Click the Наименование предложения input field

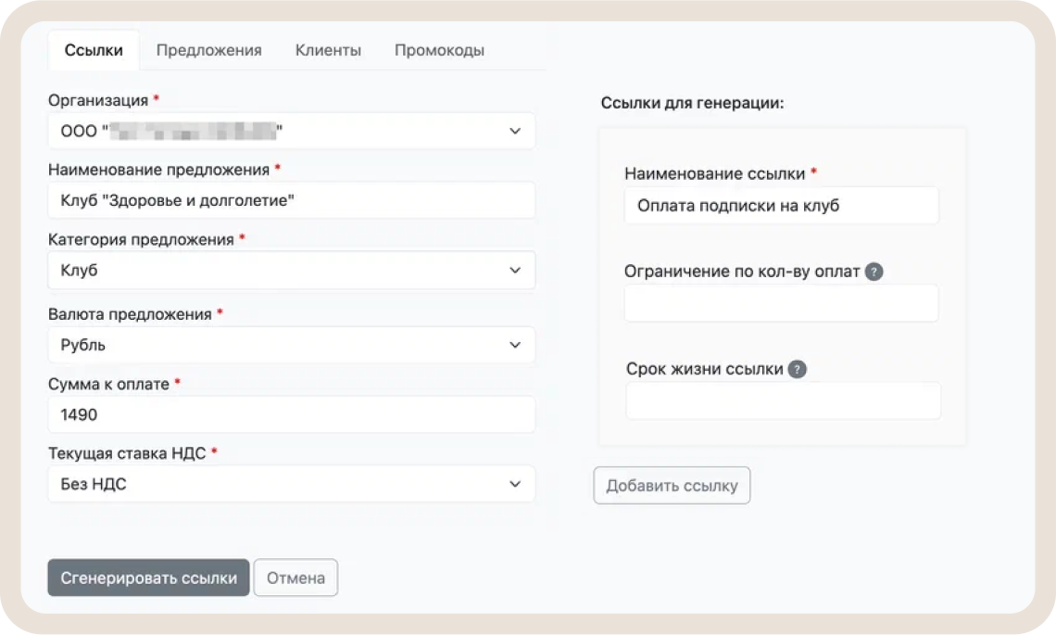(292, 200)
